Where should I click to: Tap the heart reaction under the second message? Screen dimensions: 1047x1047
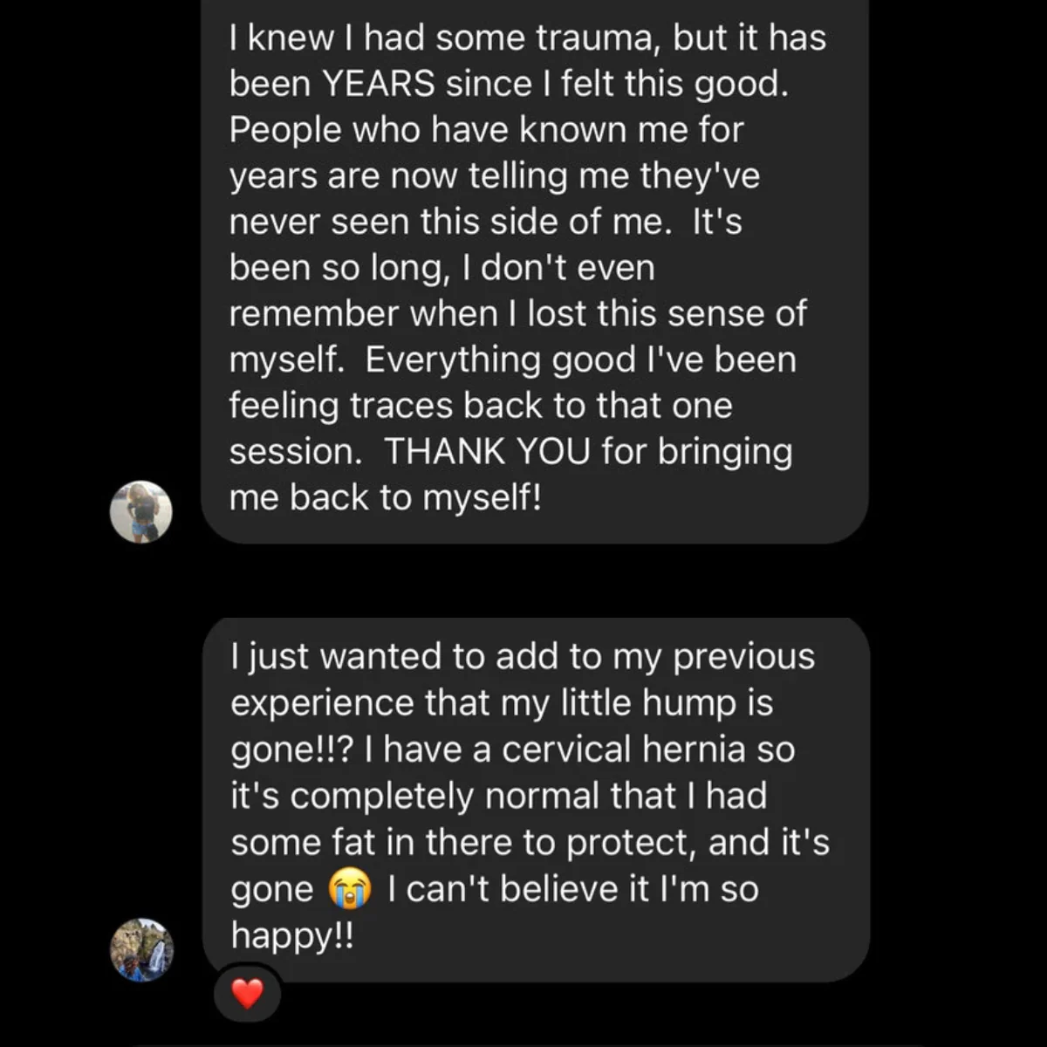pos(248,993)
